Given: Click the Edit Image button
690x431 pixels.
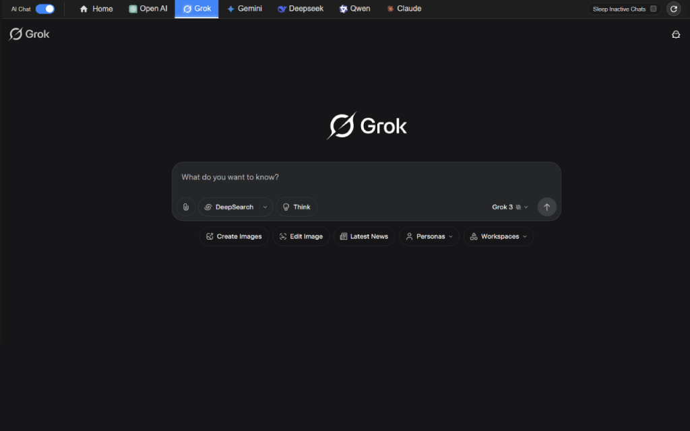Looking at the screenshot, I should tap(301, 236).
